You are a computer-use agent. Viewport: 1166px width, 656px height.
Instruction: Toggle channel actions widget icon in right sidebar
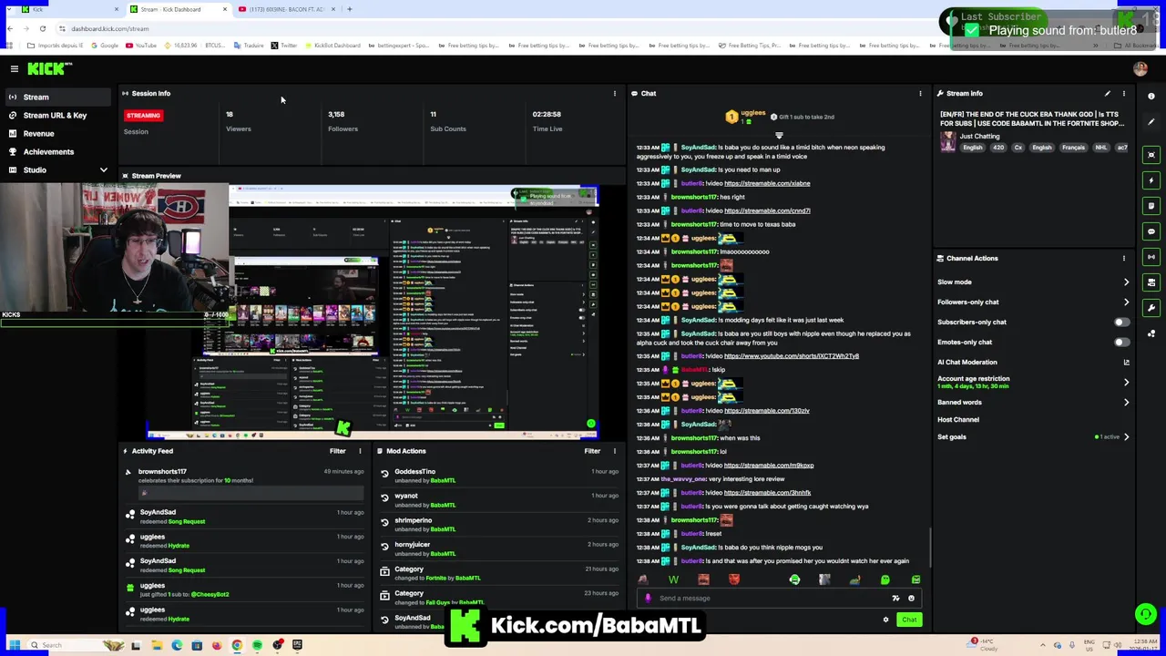1151,282
